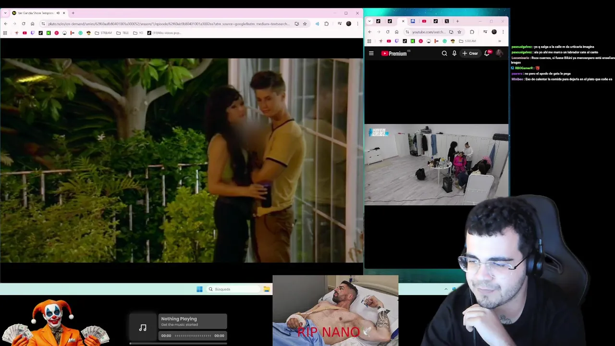The height and width of the screenshot is (346, 615).
Task: Go back in the YouTube browser window
Action: click(369, 32)
